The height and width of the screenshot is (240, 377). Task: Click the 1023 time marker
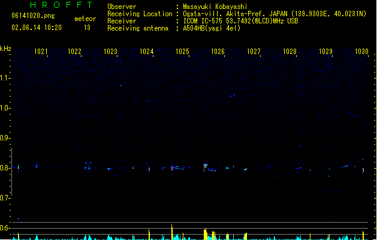pos(110,52)
